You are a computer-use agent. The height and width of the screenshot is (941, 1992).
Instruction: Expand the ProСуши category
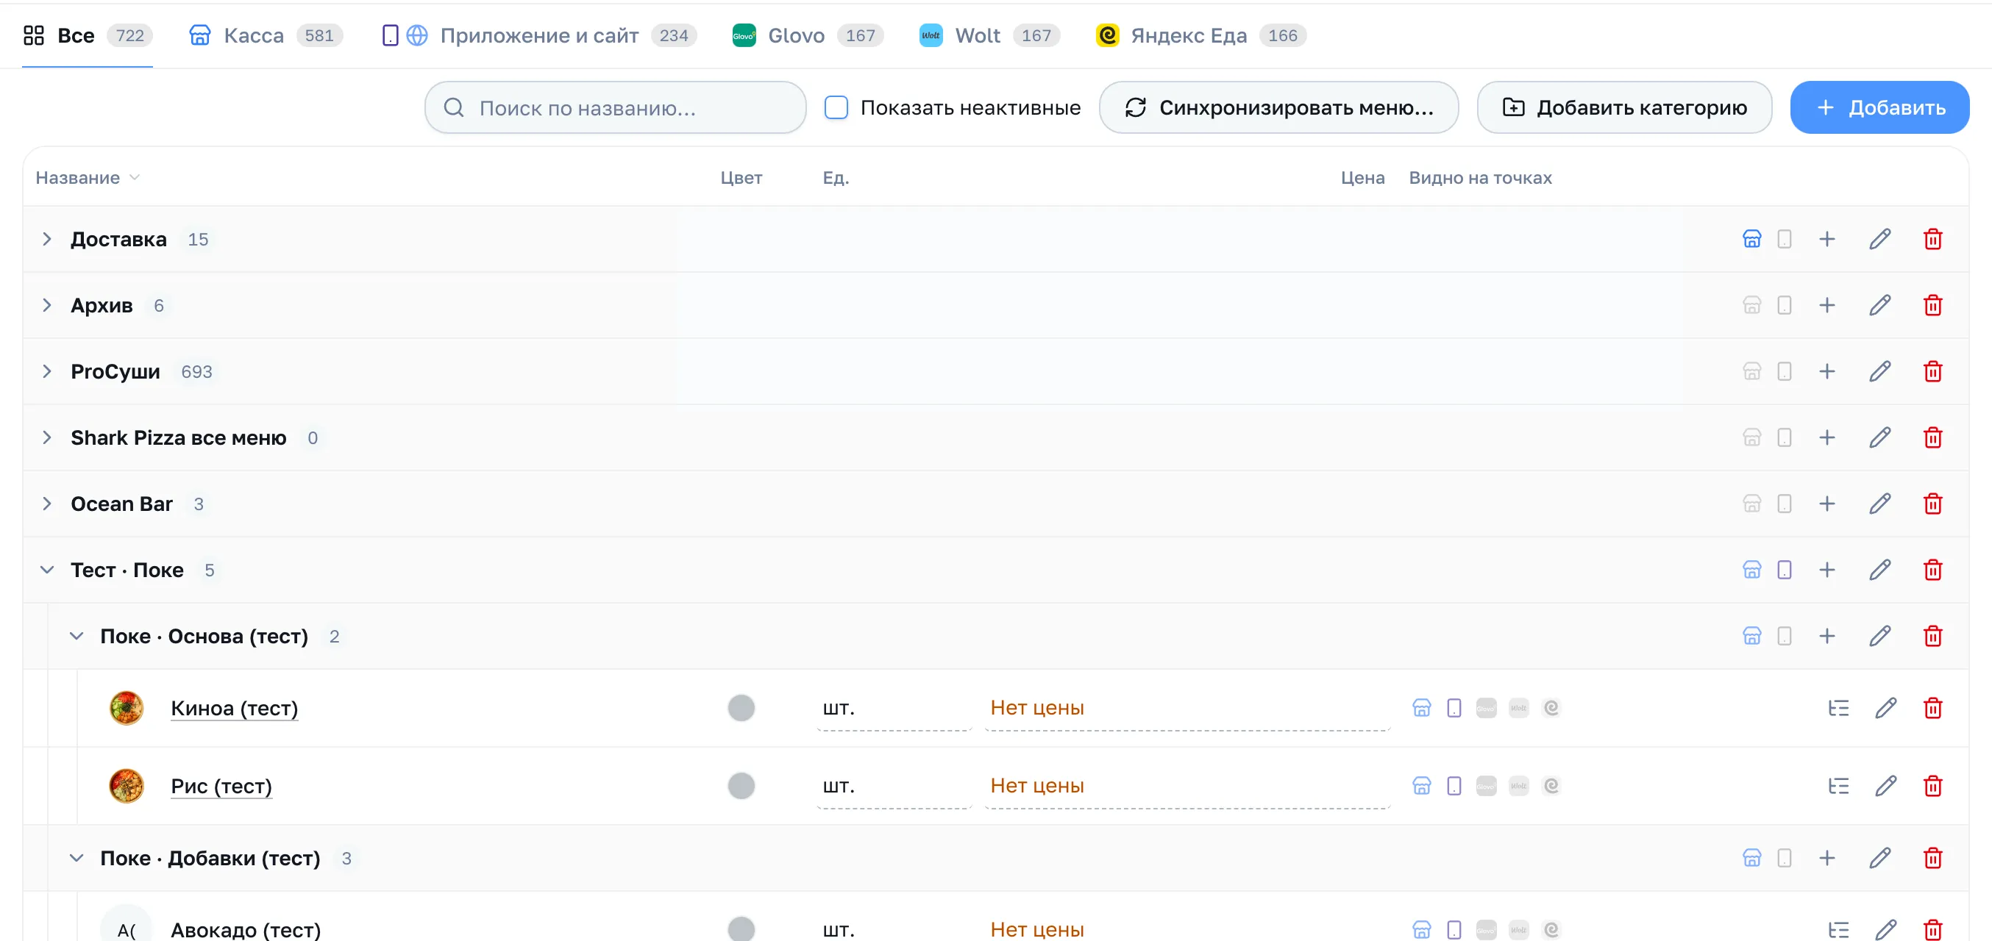[46, 371]
